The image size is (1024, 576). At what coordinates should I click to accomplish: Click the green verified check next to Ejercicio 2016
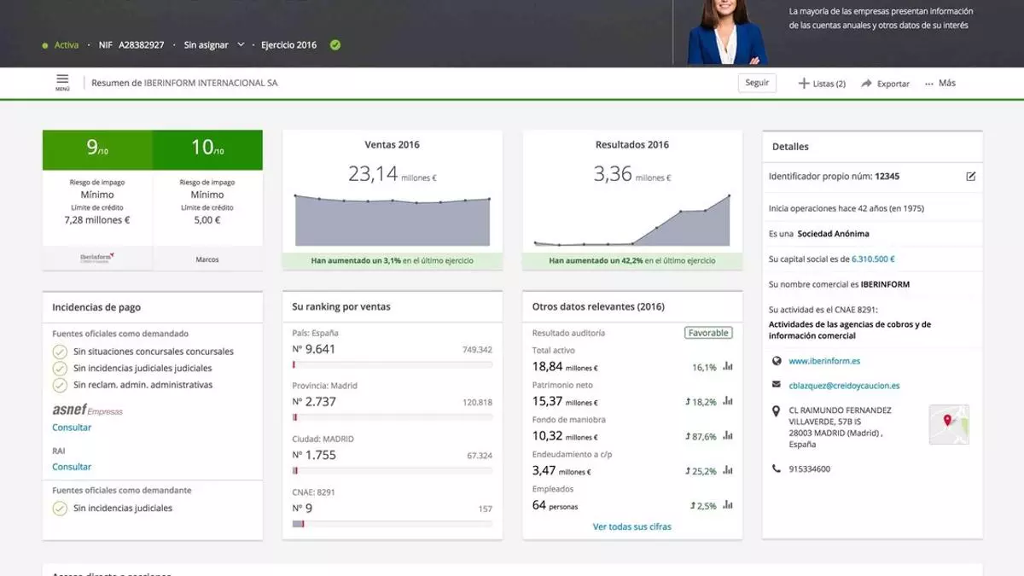click(x=335, y=44)
